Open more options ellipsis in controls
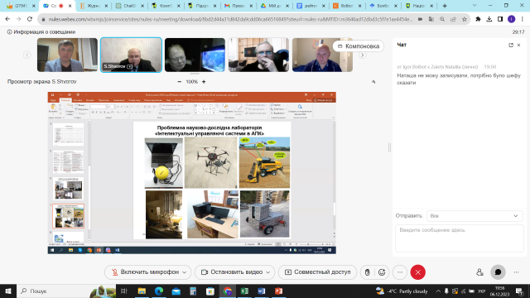Viewport: 530px width, 298px height. point(400,272)
